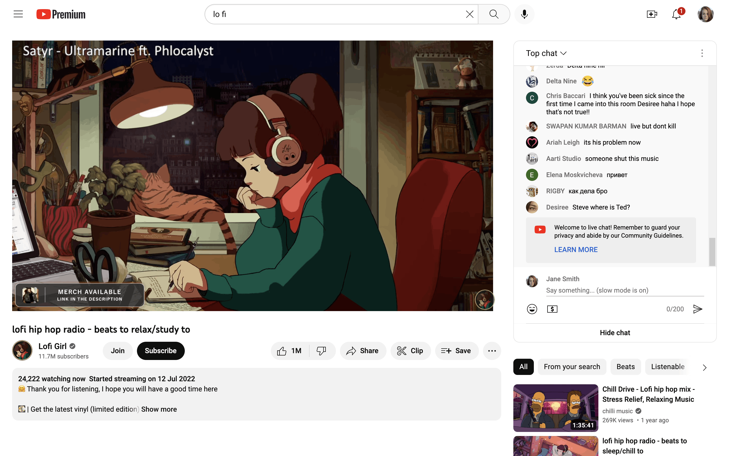Open the notifications bell
Screen dimensions: 729x456
(676, 14)
